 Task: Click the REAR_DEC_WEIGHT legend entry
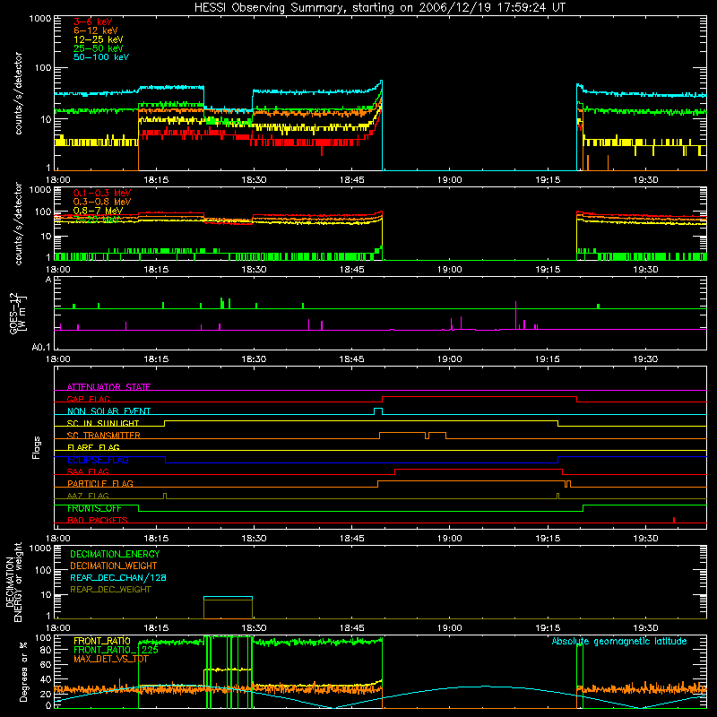pos(110,590)
